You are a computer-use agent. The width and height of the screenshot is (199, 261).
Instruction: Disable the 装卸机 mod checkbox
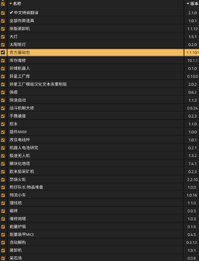[3, 250]
